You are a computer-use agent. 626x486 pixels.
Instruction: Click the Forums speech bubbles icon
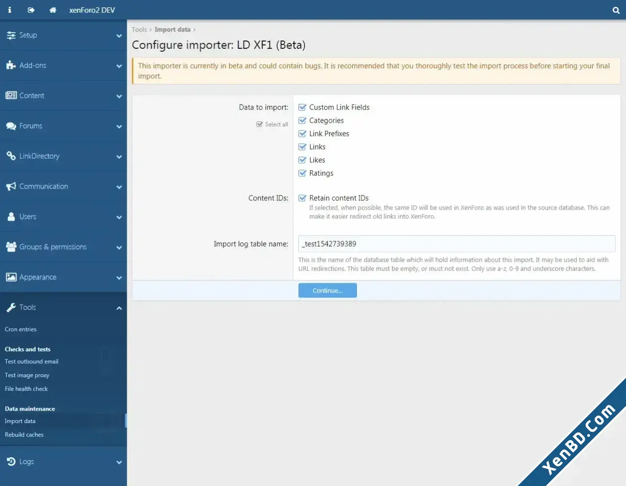click(11, 126)
